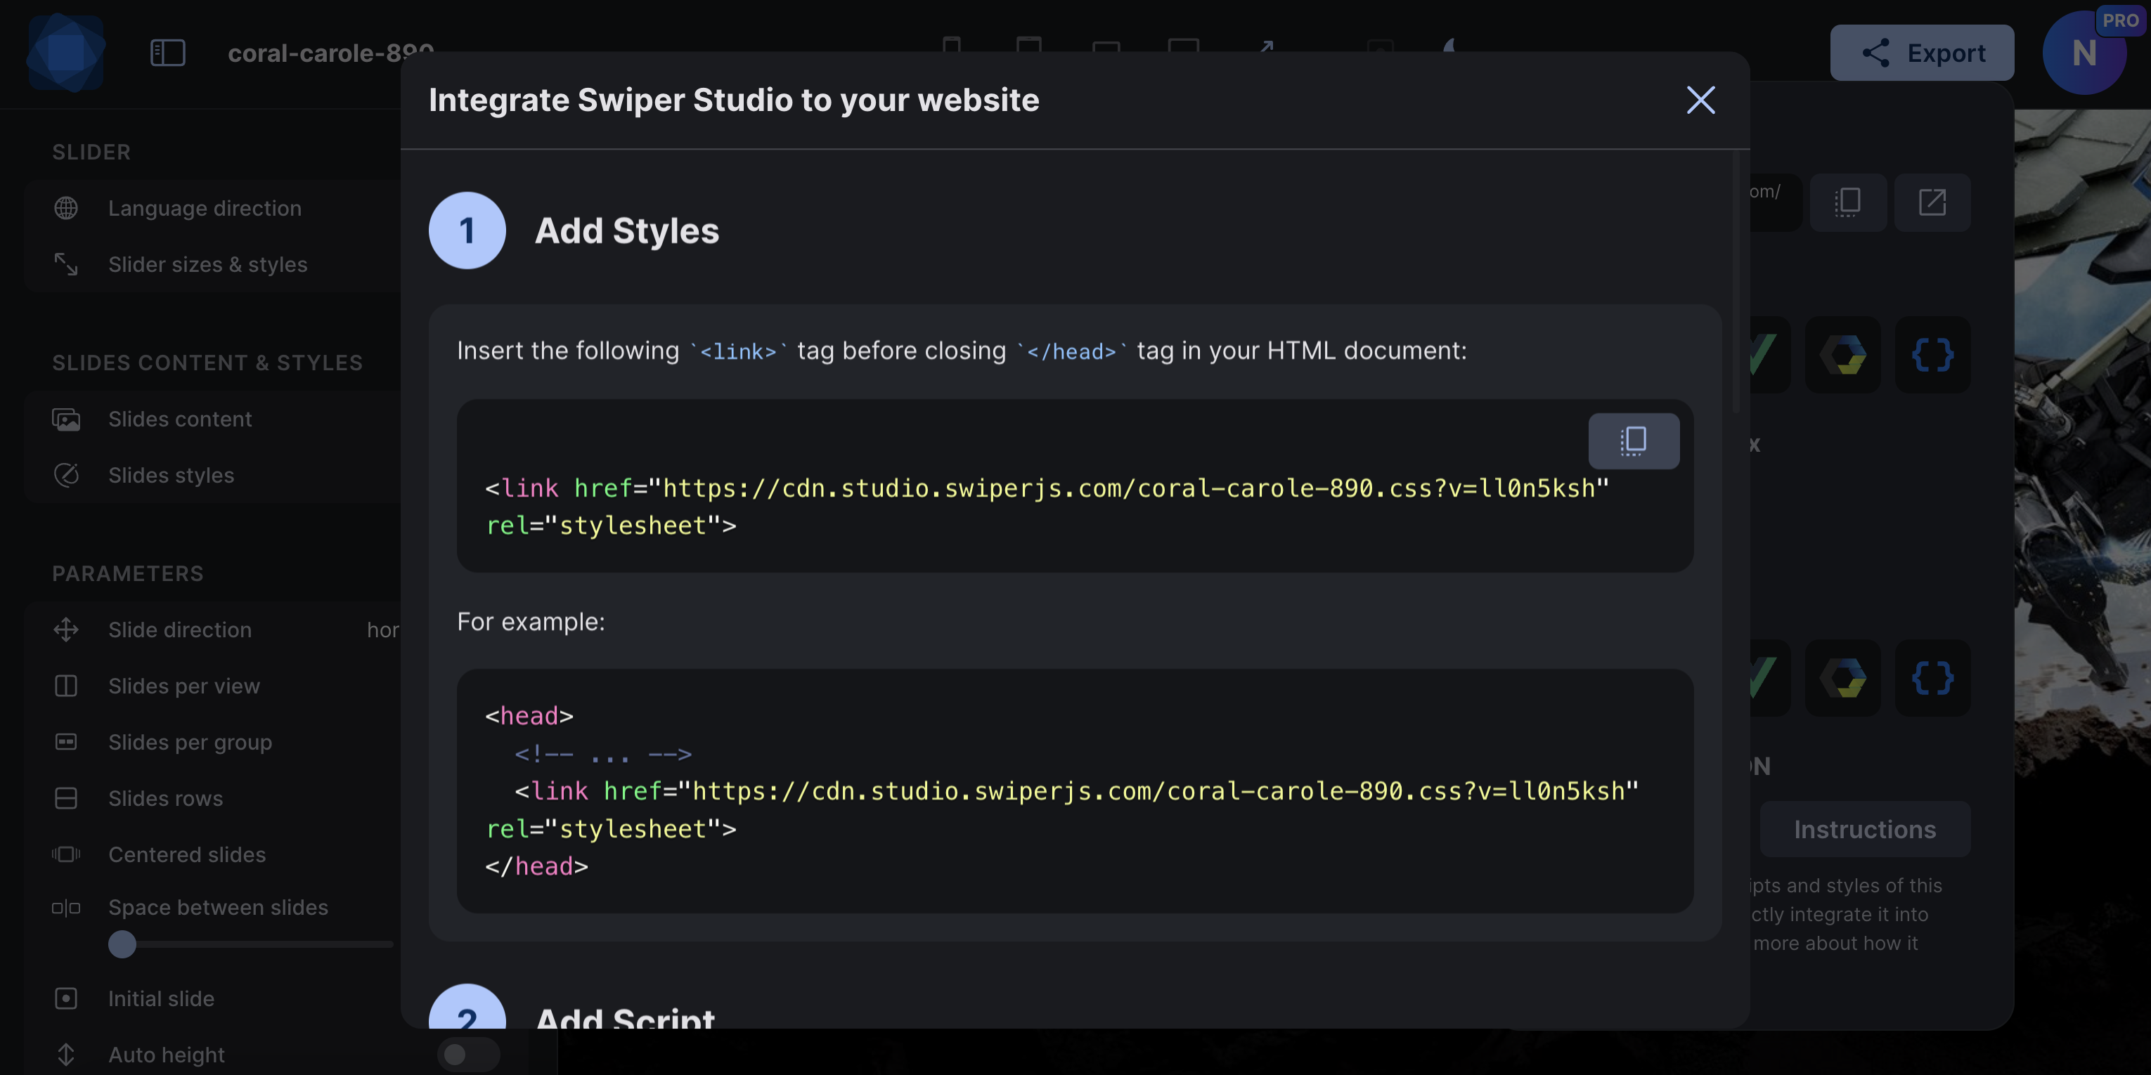Viewport: 2151px width, 1075px height.
Task: Click the Add Styles heading
Action: [626, 230]
